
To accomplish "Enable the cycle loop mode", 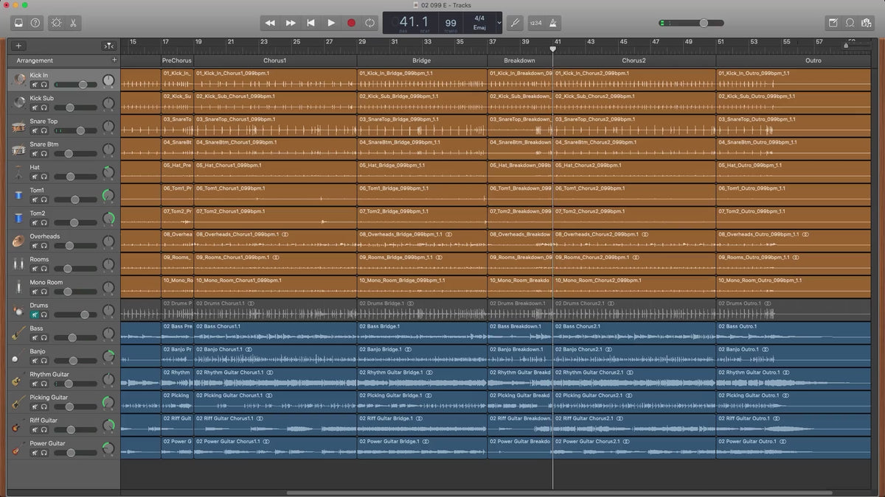I will click(369, 23).
